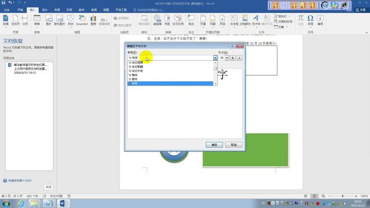This screenshot has width=370, height=208.
Task: Click the font list scrollbar down arrow
Action: tap(215, 84)
